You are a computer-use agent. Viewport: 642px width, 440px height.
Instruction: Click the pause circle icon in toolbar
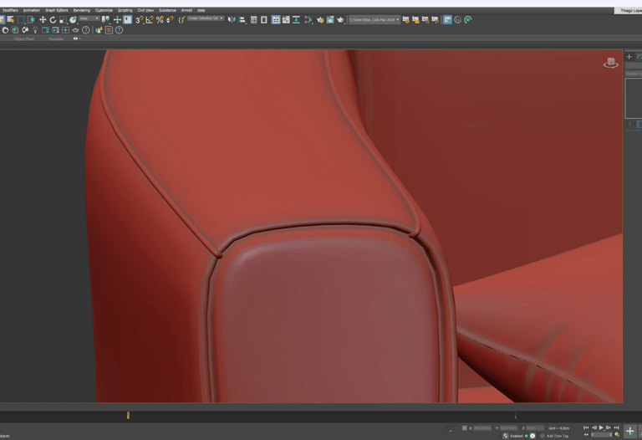[x=458, y=20]
